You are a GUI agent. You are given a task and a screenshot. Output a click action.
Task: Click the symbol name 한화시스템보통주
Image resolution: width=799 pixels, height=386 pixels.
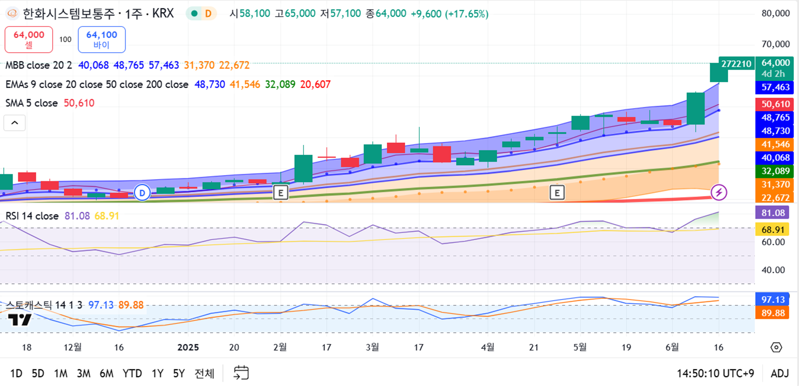point(68,14)
